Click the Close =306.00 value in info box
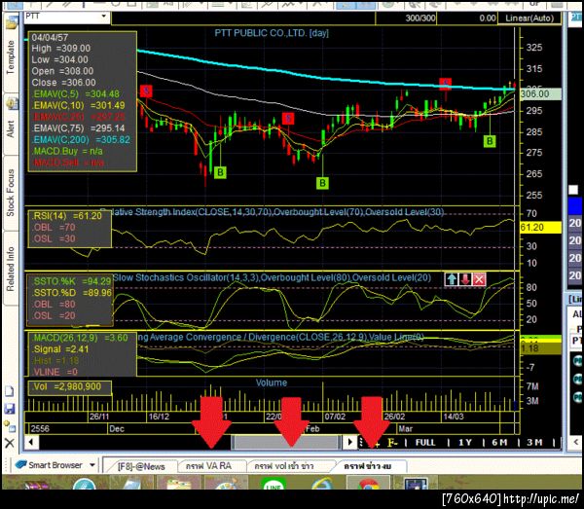Screen dimensions: 584x509 [63, 83]
